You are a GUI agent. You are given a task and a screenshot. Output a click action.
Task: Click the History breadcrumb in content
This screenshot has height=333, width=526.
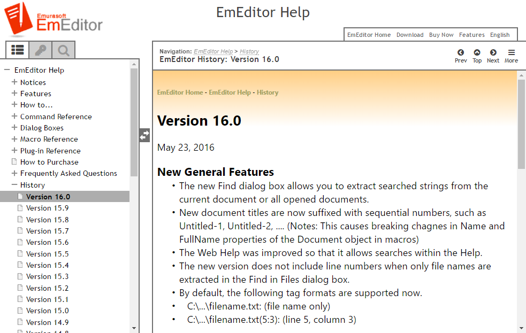pos(268,92)
